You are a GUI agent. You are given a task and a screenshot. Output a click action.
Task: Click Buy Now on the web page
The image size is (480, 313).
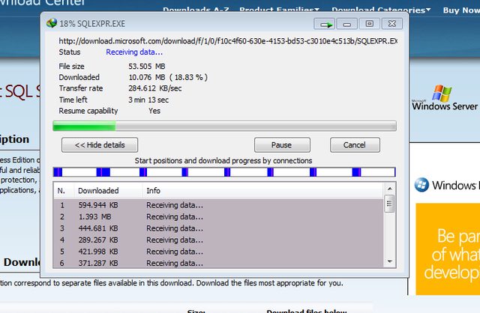[461, 10]
